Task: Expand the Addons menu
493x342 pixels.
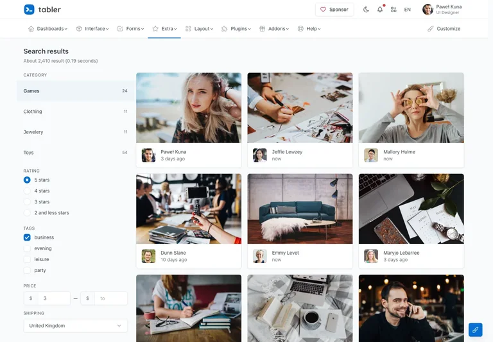Action: click(274, 29)
